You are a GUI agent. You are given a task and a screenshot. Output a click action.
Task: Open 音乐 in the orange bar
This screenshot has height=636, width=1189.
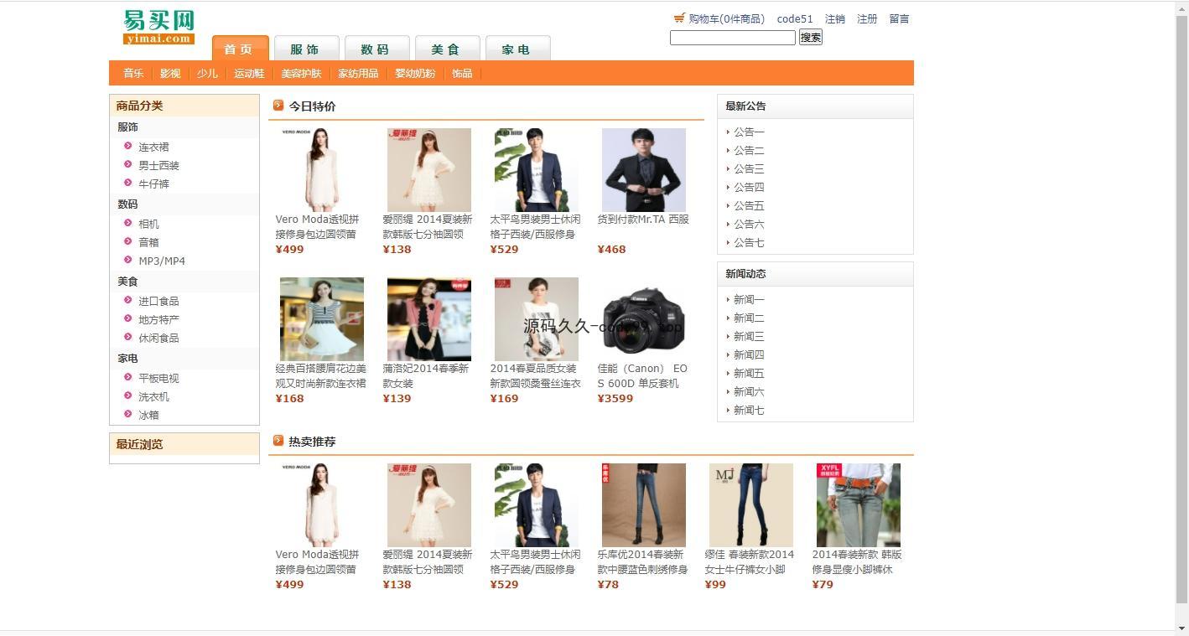(133, 73)
